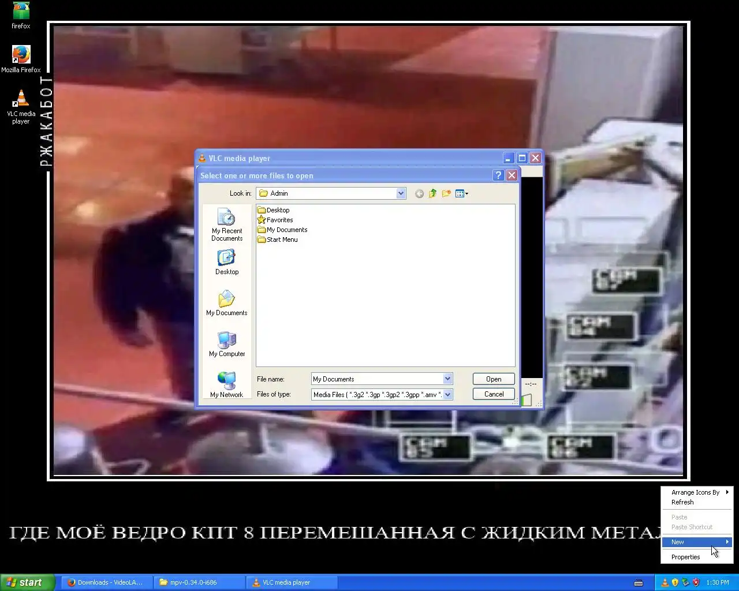
Task: Click the Windows start button
Action: [x=27, y=582]
